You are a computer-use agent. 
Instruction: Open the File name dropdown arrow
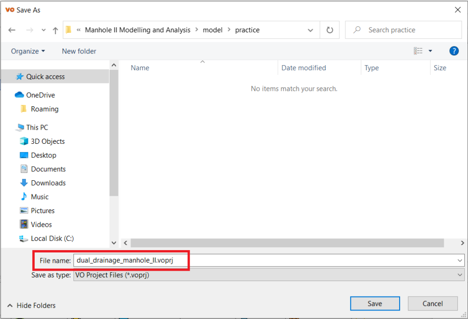(460, 260)
